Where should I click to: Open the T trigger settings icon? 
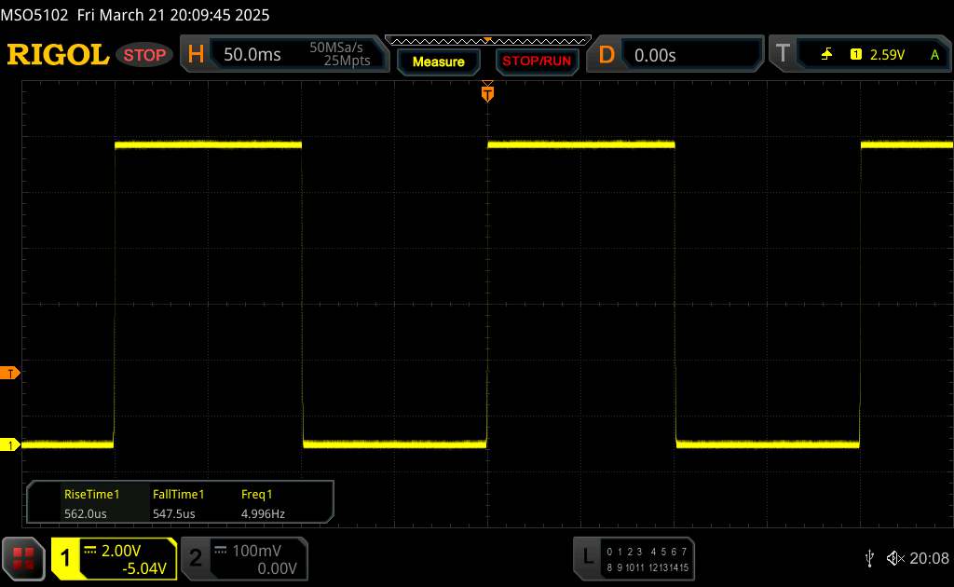(x=781, y=55)
